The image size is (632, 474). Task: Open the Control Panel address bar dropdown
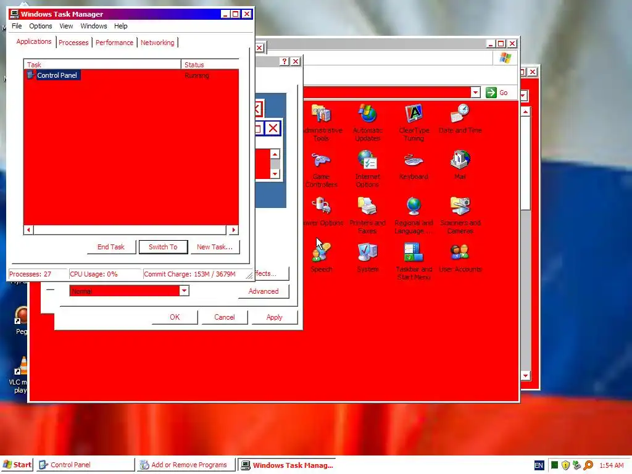(475, 93)
